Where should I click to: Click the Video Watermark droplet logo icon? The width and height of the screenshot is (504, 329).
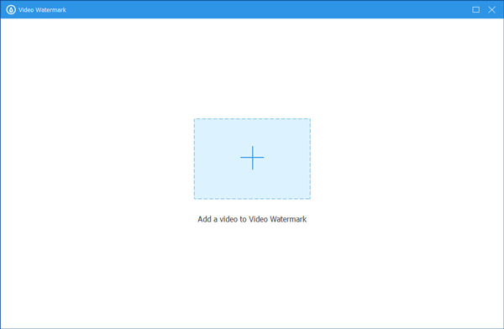point(11,9)
